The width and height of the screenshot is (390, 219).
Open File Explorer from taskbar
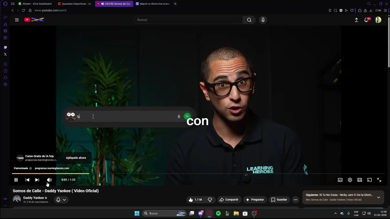click(x=236, y=213)
